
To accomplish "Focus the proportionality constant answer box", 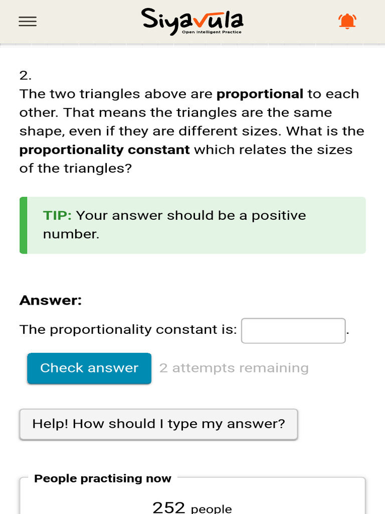I will 293,330.
